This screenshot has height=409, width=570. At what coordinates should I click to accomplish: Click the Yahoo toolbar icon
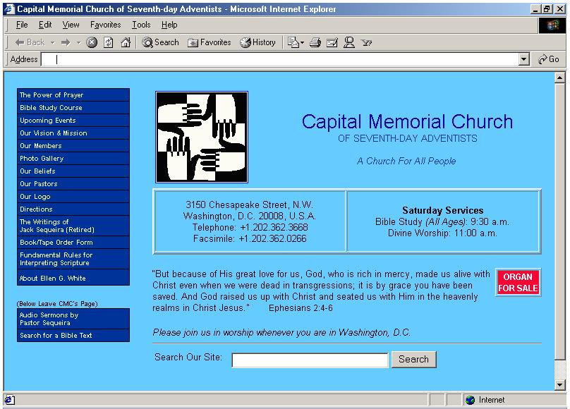[x=366, y=42]
